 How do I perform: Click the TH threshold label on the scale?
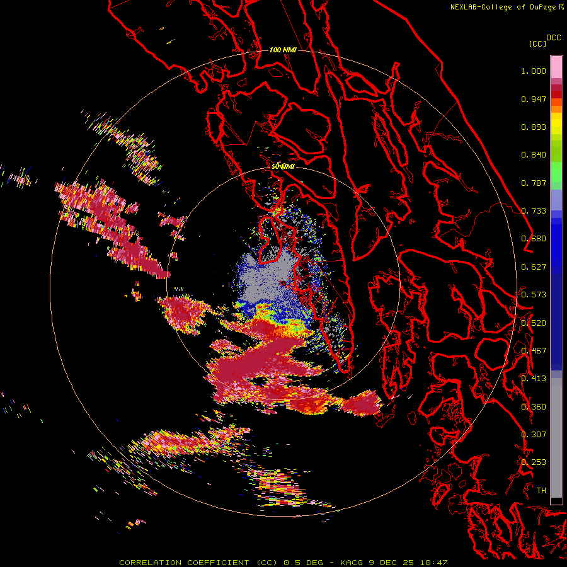(x=541, y=491)
